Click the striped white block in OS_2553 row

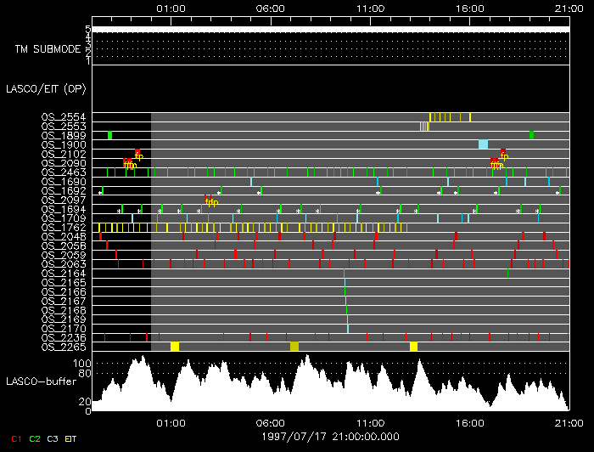(424, 126)
